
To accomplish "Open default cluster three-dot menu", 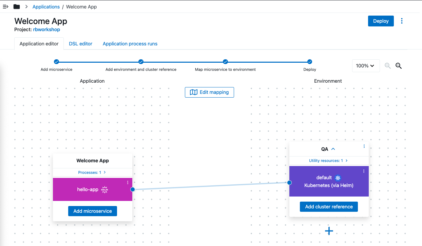I will (364, 171).
